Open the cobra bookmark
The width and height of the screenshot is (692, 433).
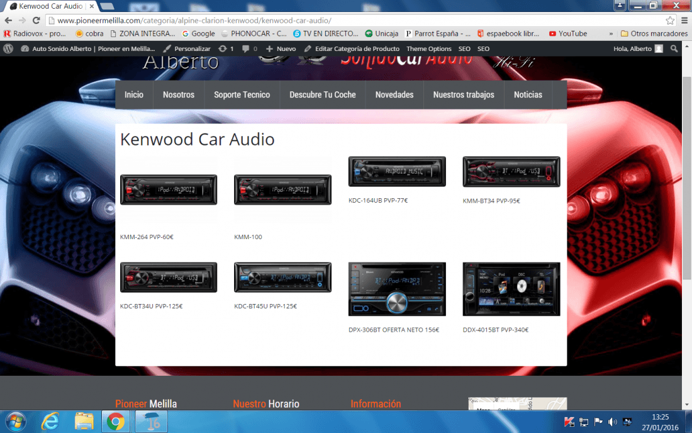[89, 33]
